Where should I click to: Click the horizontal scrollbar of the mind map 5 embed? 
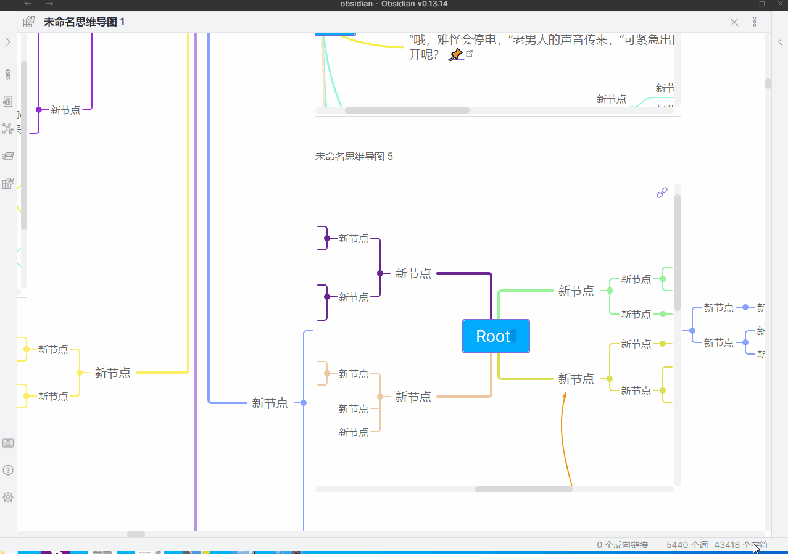[523, 489]
